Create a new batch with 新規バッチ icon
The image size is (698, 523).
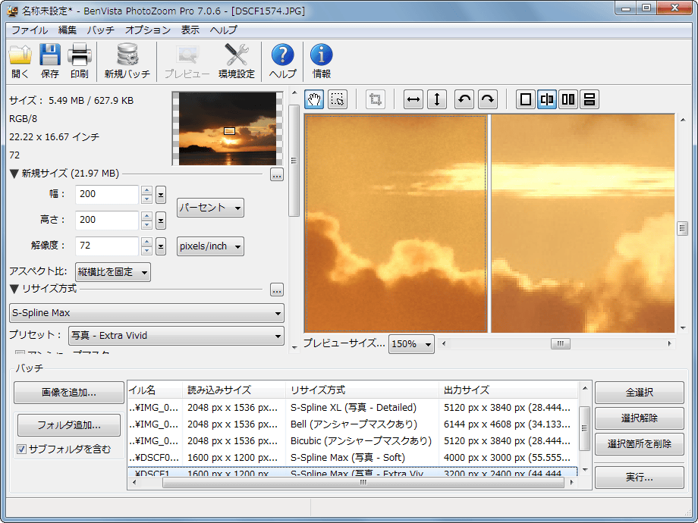[x=127, y=55]
